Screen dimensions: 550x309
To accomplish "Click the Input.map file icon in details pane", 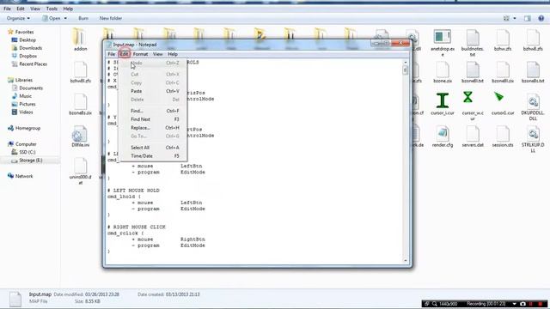I will click(x=15, y=299).
